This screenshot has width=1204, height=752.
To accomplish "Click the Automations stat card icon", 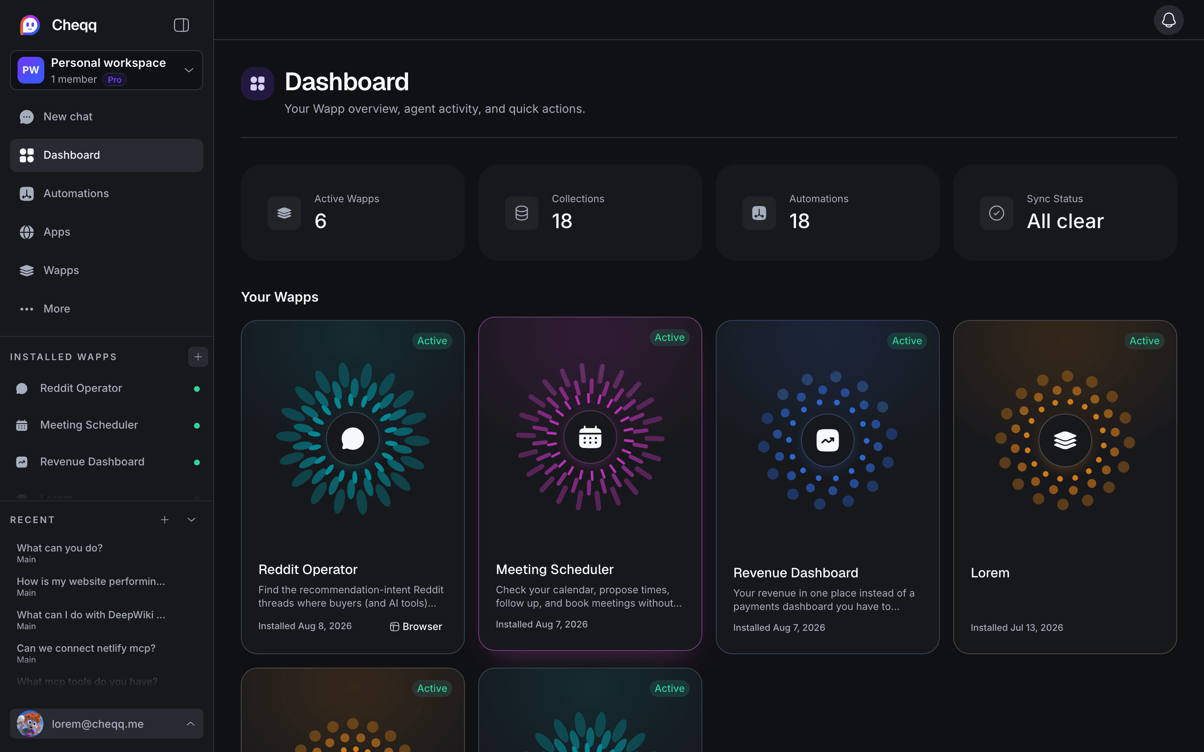I will [x=759, y=213].
